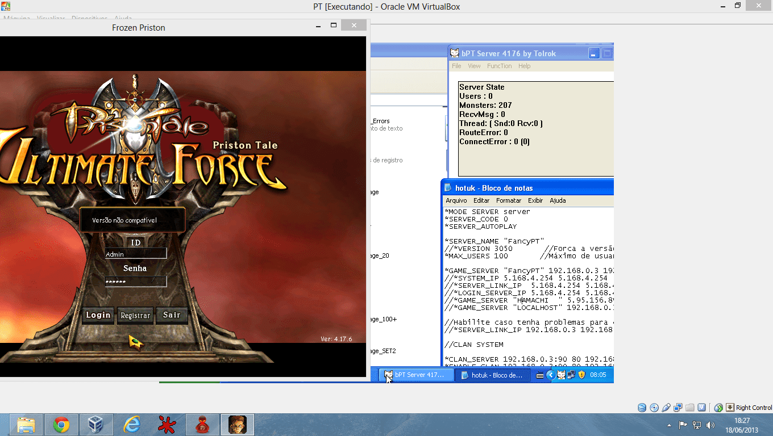Open FuncTion menu in bPT Server window
Screen dimensions: 773x436
499,66
